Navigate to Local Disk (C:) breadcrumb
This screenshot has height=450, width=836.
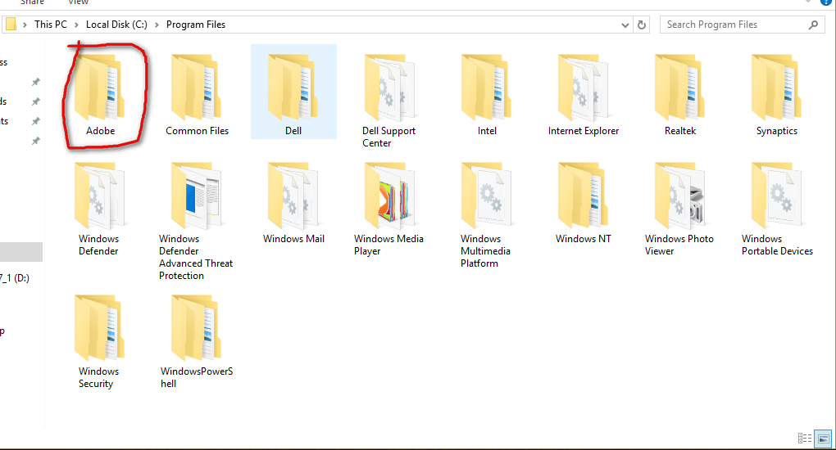point(116,25)
